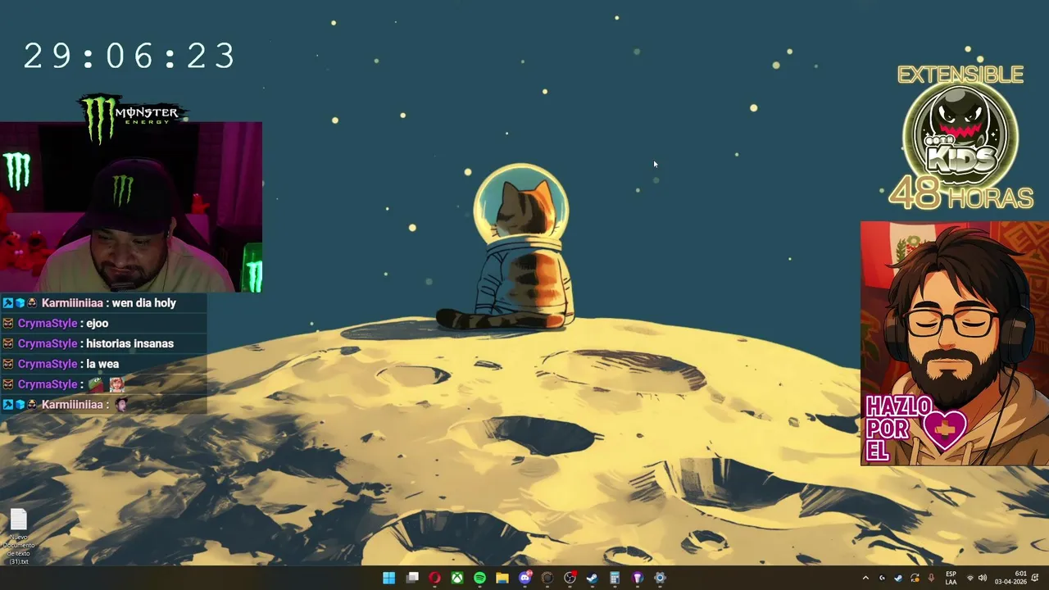
Task: Click the Extensible Kids 48 Horas logo
Action: [960, 138]
